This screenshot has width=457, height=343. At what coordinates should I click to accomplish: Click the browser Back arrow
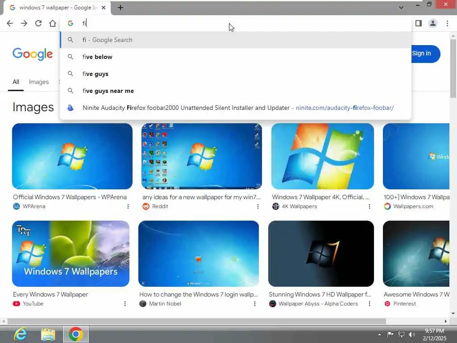click(x=10, y=23)
